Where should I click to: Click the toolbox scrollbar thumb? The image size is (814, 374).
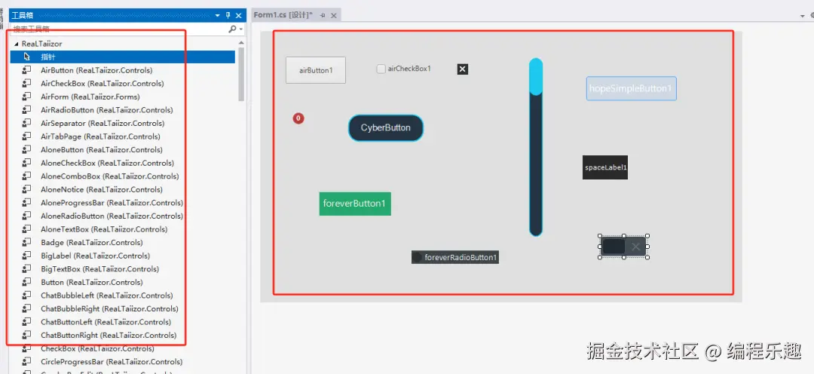coord(241,75)
